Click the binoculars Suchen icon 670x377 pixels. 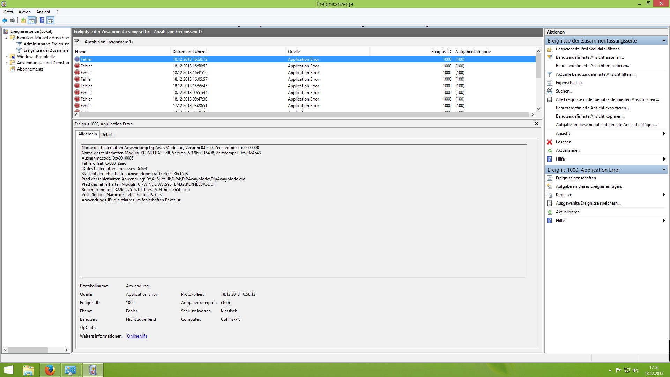coord(550,91)
